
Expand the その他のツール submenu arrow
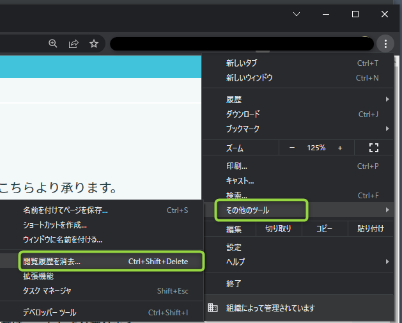pyautogui.click(x=387, y=210)
